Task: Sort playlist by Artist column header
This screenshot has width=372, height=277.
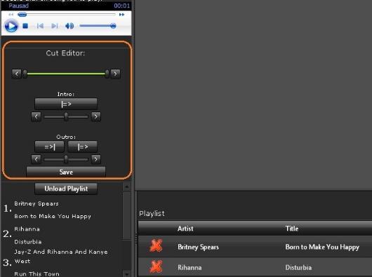Action: coord(185,229)
